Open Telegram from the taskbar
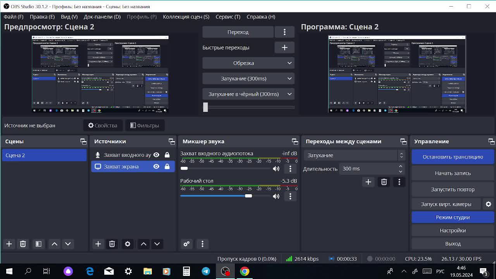Image resolution: width=496 pixels, height=279 pixels. click(206, 271)
